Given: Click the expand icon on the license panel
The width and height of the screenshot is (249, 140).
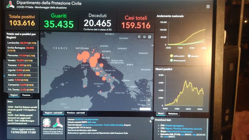Looking at the screenshot, I should pyautogui.click(x=152, y=118).
